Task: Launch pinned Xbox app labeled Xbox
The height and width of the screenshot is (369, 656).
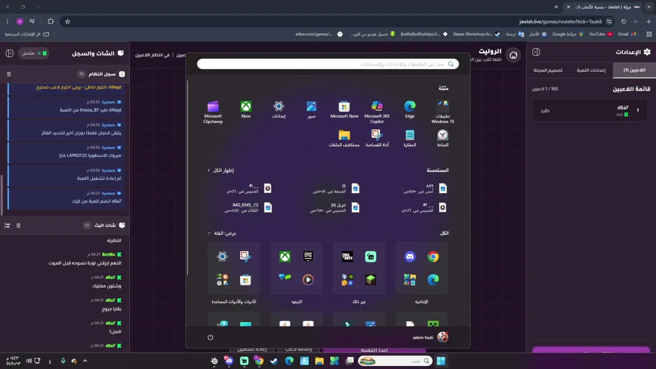Action: [246, 110]
